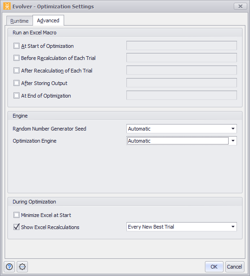Uncheck Show Excel Recalculations
The image size is (250, 276).
(17, 227)
